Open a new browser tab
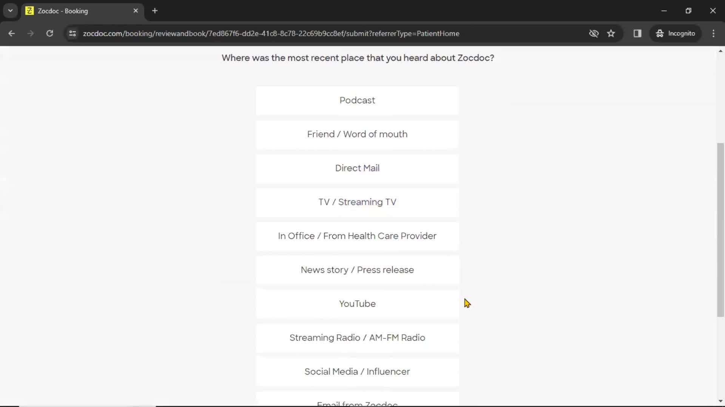This screenshot has width=725, height=407. click(x=155, y=11)
